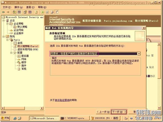The width and height of the screenshot is (163, 122).
Task: Select 默认策略 in the tree
Action: pos(22,27)
